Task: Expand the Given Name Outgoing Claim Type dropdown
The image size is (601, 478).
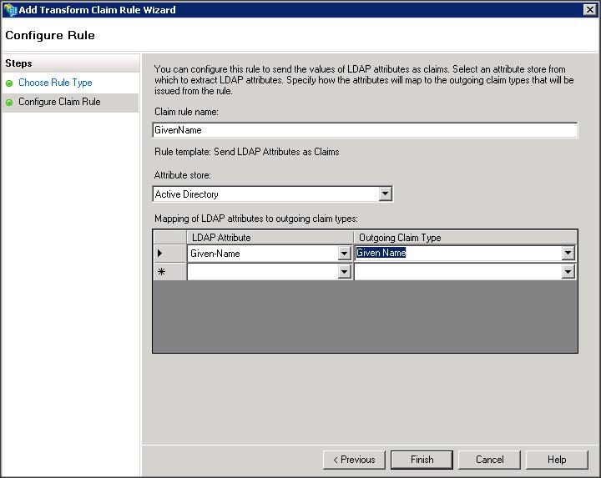Action: click(568, 254)
